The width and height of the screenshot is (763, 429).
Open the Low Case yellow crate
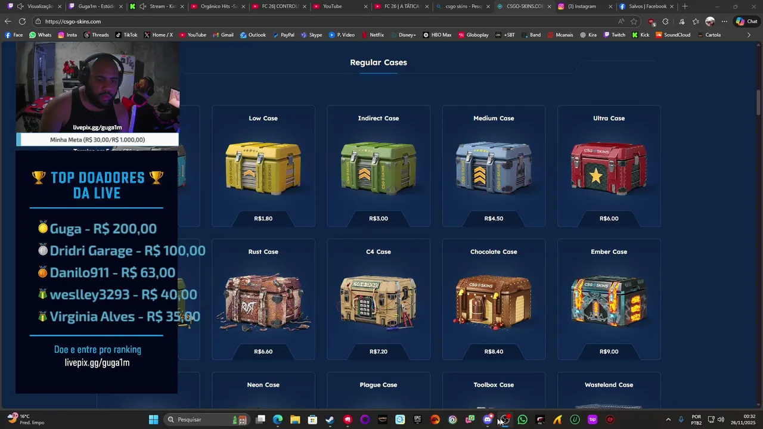point(263,168)
